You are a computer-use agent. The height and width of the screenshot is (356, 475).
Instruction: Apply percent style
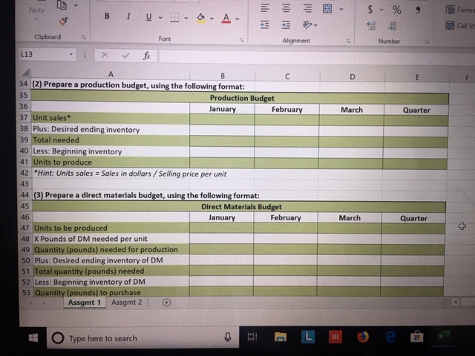(x=396, y=10)
